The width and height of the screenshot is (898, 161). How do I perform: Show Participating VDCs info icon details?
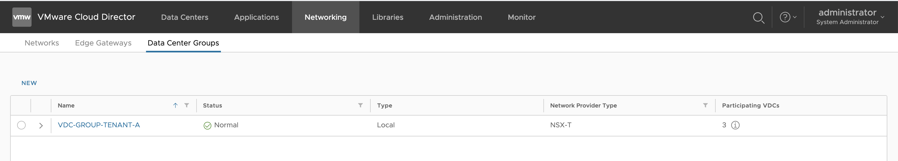pyautogui.click(x=735, y=125)
